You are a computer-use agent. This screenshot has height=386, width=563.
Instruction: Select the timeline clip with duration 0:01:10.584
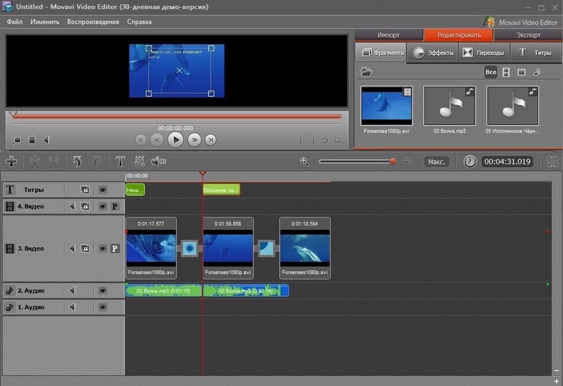pos(305,248)
